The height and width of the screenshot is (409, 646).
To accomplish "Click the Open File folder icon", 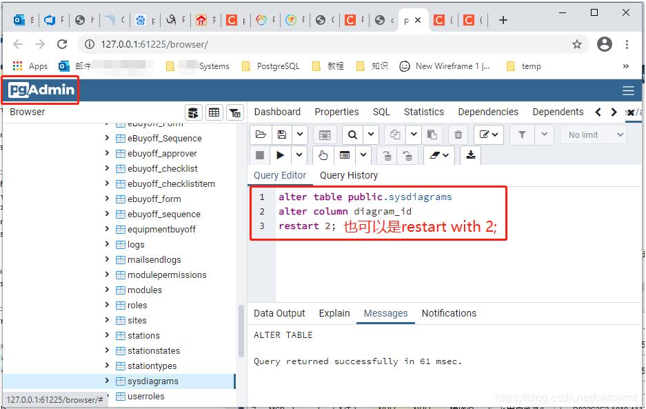I will pos(260,134).
